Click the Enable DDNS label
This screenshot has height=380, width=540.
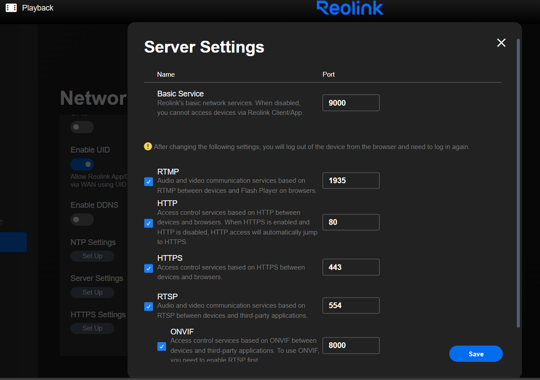[94, 205]
